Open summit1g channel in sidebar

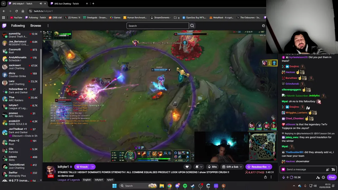click(21, 35)
